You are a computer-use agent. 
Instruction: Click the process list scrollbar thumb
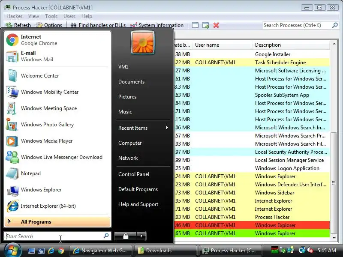(x=334, y=183)
